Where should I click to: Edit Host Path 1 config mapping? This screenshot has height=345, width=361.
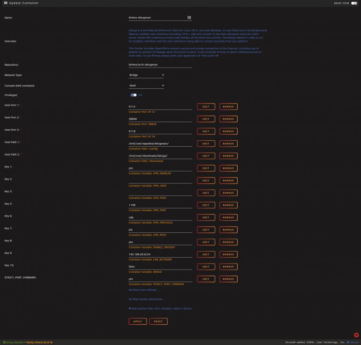pos(206,144)
